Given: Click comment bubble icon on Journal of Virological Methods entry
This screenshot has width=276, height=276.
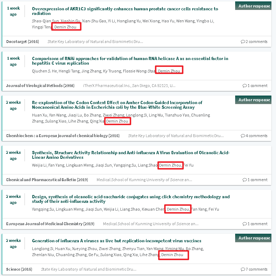Looking at the screenshot, I should 244,86.
